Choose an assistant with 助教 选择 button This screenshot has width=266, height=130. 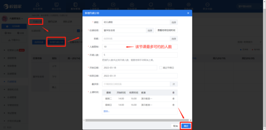coord(174,39)
